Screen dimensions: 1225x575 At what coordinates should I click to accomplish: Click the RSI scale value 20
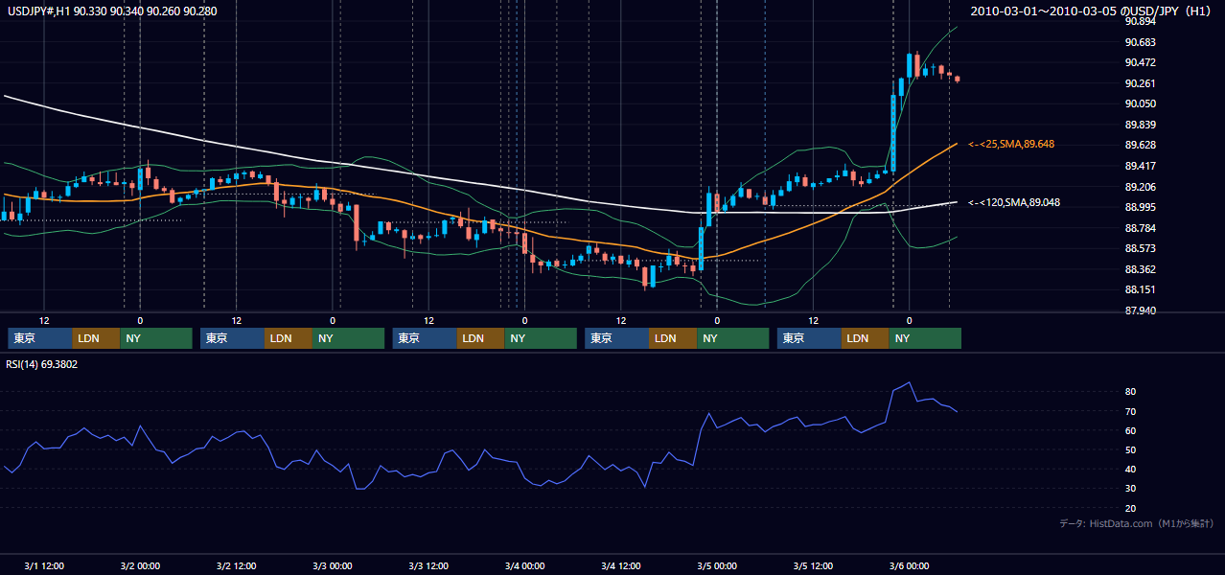coord(1131,508)
